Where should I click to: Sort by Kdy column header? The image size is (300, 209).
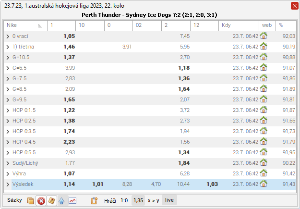pyautogui.click(x=239, y=25)
